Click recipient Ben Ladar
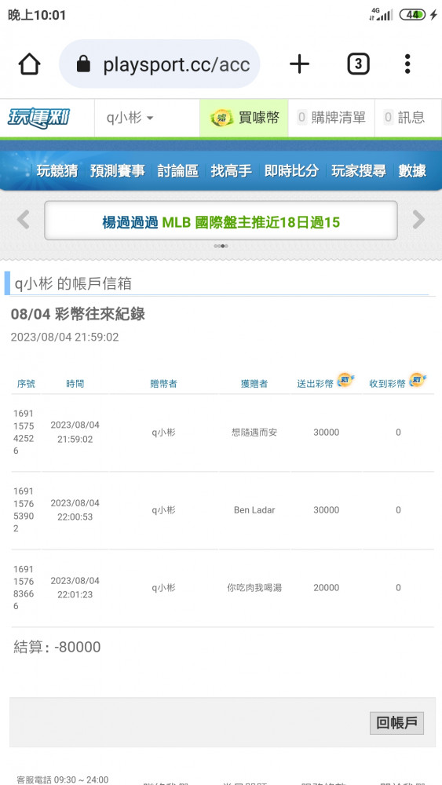 (x=254, y=510)
